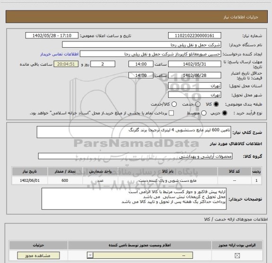Image resolution: width=272 pixels, height=263 pixels.
Task: Click the شهر محل تحویل field تهران
Action: tap(195, 95)
